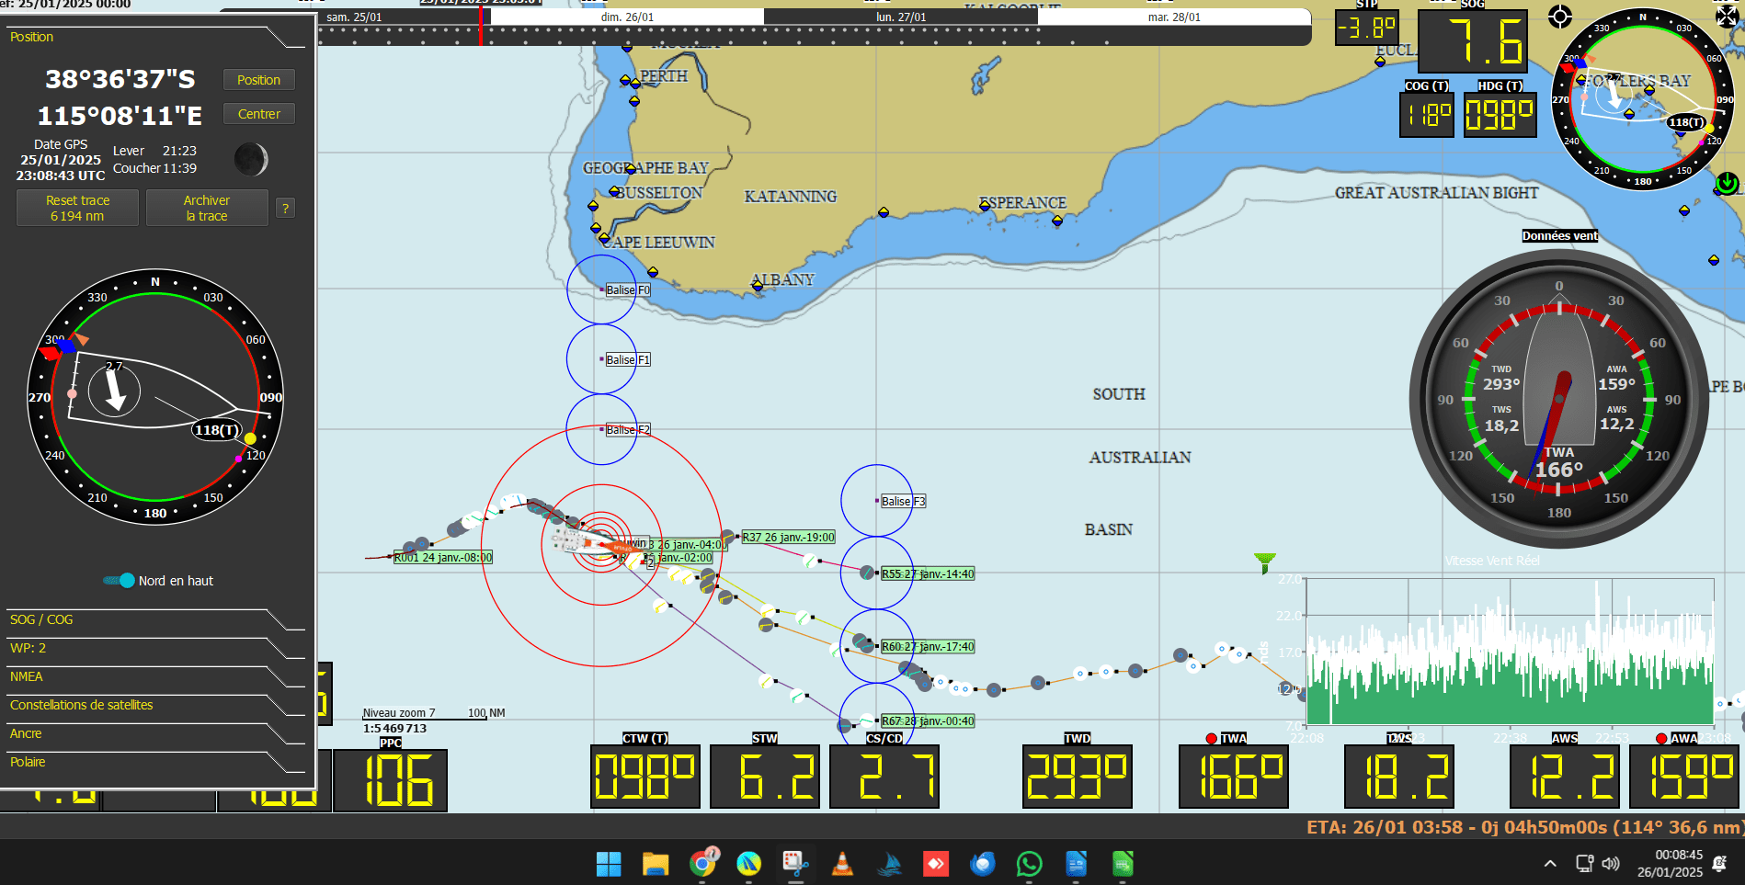Select the Balise F0 mark
The height and width of the screenshot is (885, 1745).
point(628,289)
